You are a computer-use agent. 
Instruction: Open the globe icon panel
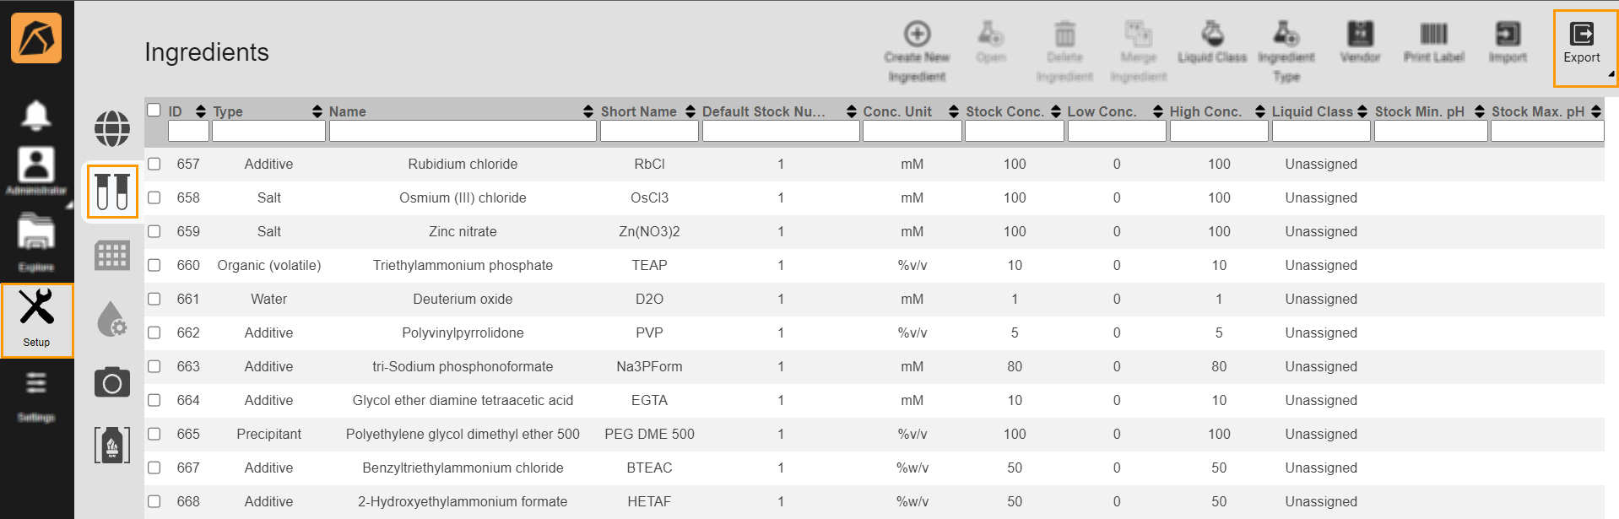tap(112, 128)
